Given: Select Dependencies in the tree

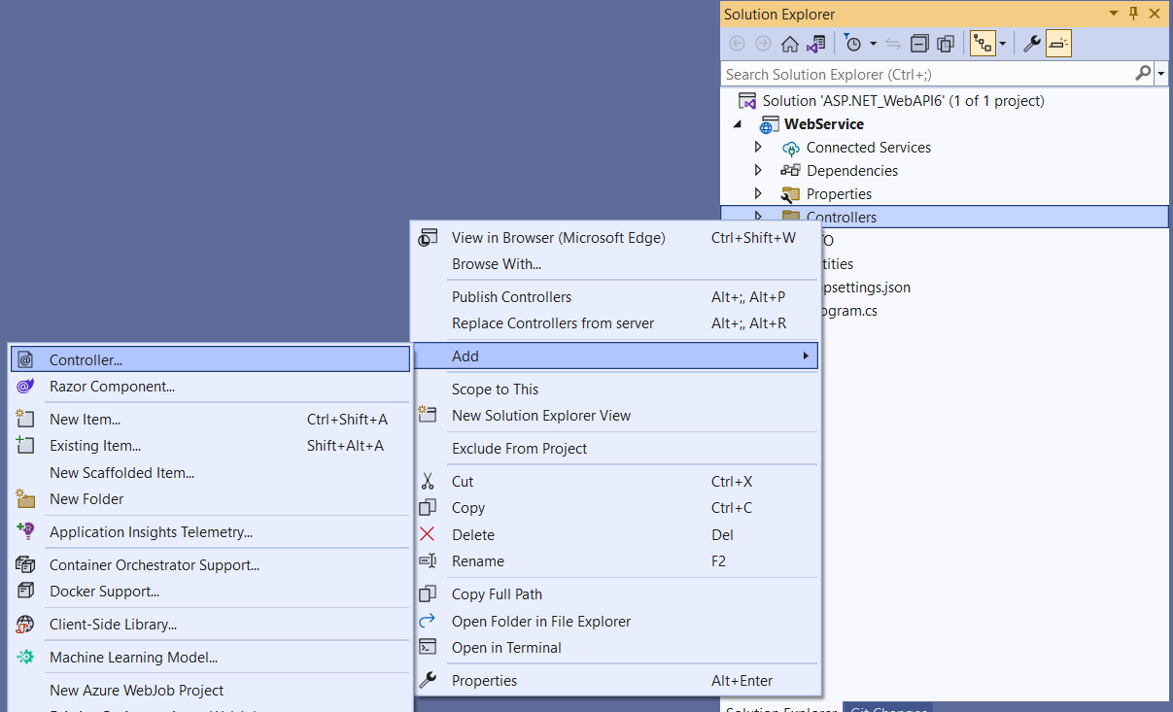Looking at the screenshot, I should coord(851,171).
